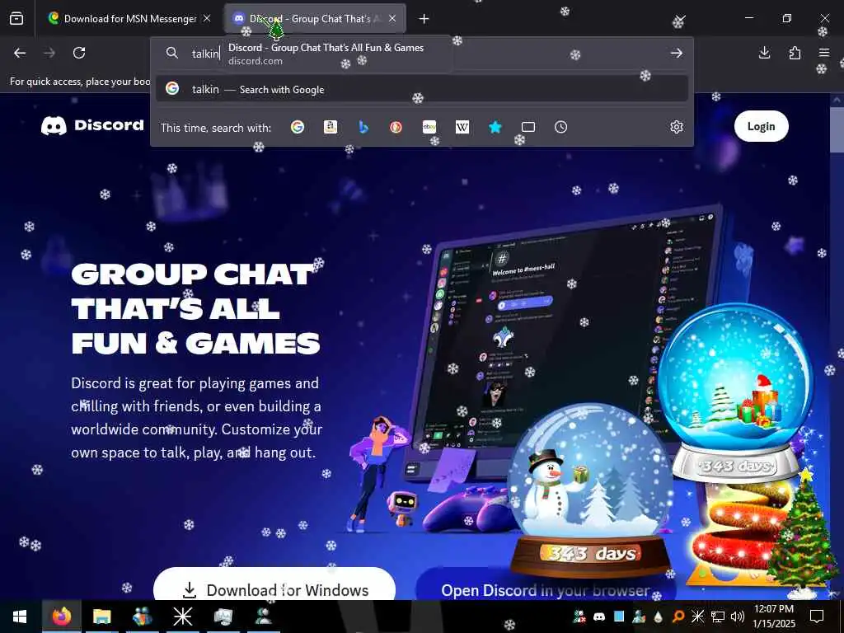Open the volume speaker tray icon
This screenshot has height=633, width=844.
point(738,617)
